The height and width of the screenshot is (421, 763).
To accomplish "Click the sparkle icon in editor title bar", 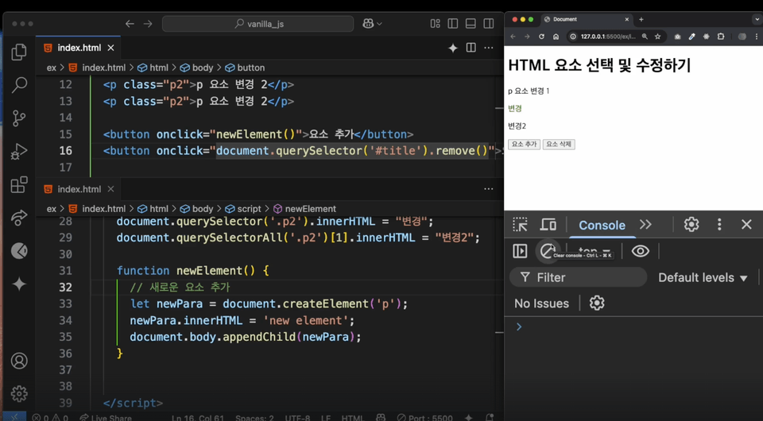I will (453, 48).
